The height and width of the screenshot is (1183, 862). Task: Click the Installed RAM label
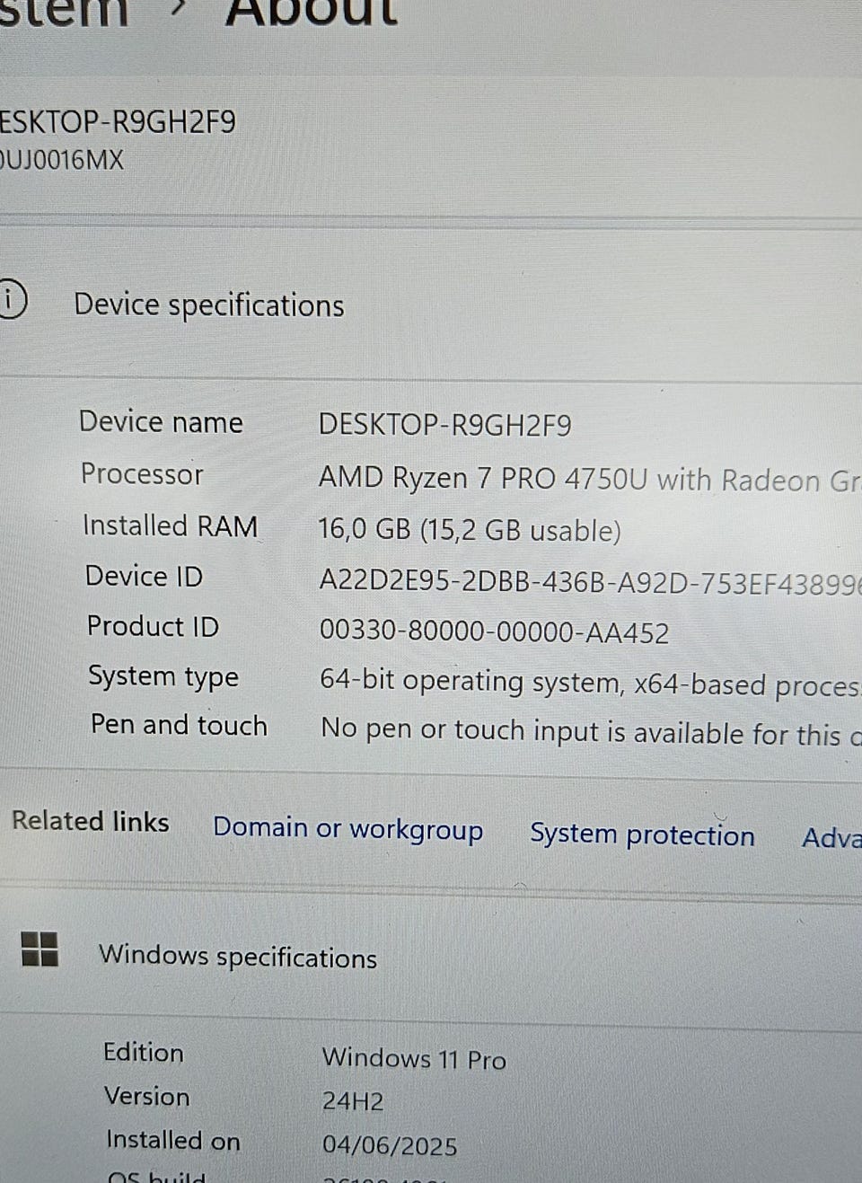(170, 525)
